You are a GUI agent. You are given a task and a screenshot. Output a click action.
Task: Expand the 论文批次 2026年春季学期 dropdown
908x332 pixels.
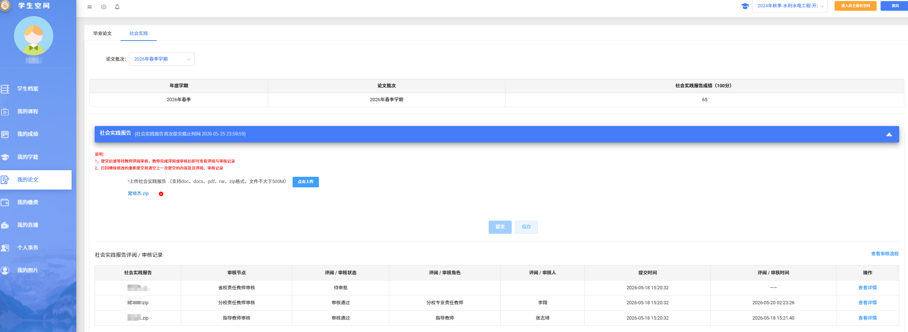click(x=162, y=59)
